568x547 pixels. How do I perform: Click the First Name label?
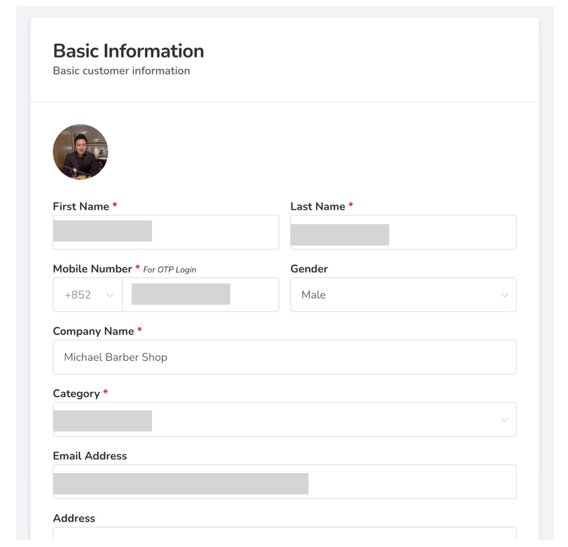coord(81,206)
